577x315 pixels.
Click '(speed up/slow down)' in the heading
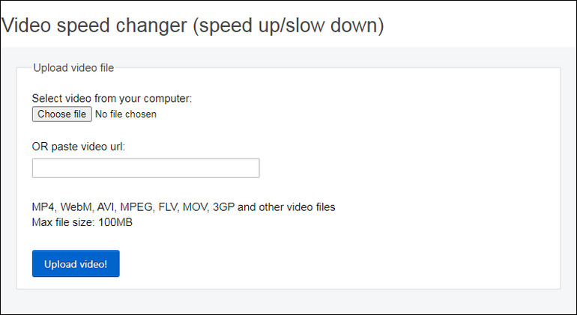[x=288, y=25]
